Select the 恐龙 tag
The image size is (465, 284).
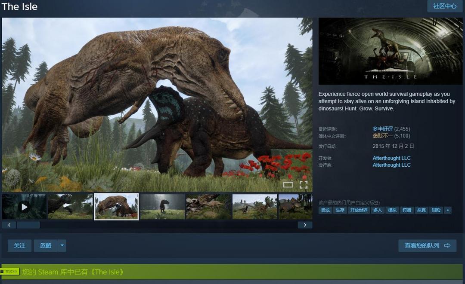[x=325, y=210]
